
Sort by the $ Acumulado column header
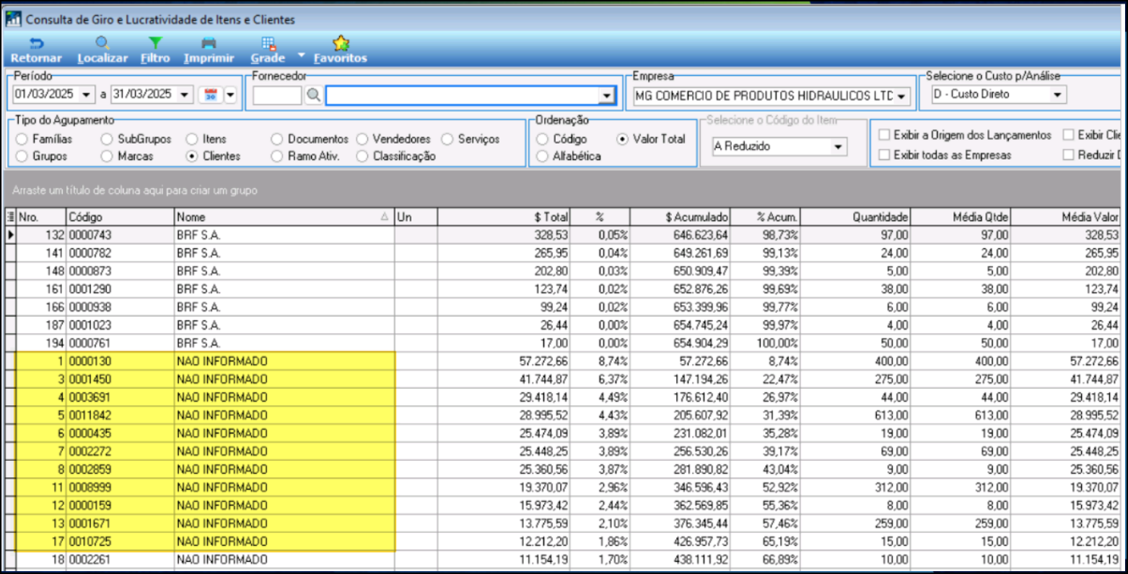[680, 217]
